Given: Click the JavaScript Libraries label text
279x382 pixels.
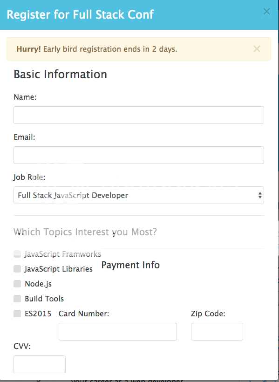Looking at the screenshot, I should coord(59,269).
